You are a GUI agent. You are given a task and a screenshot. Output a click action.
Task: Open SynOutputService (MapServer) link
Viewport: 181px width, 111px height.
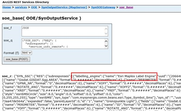click(x=64, y=7)
